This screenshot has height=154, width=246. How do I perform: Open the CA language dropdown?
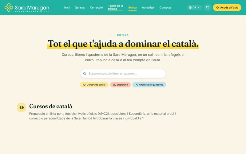(194, 7)
